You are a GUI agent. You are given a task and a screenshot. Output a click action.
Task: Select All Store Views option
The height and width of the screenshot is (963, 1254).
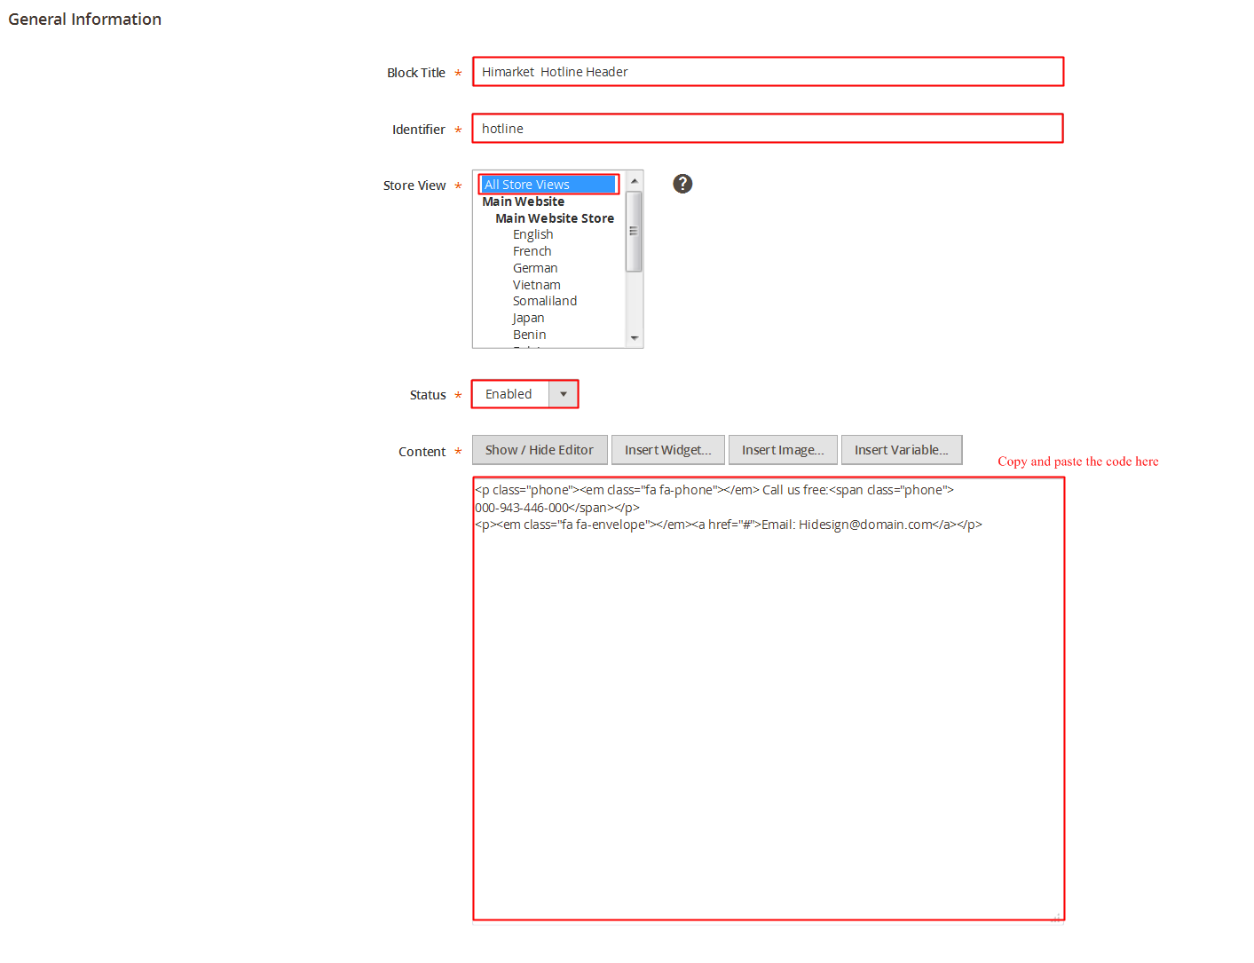(548, 185)
